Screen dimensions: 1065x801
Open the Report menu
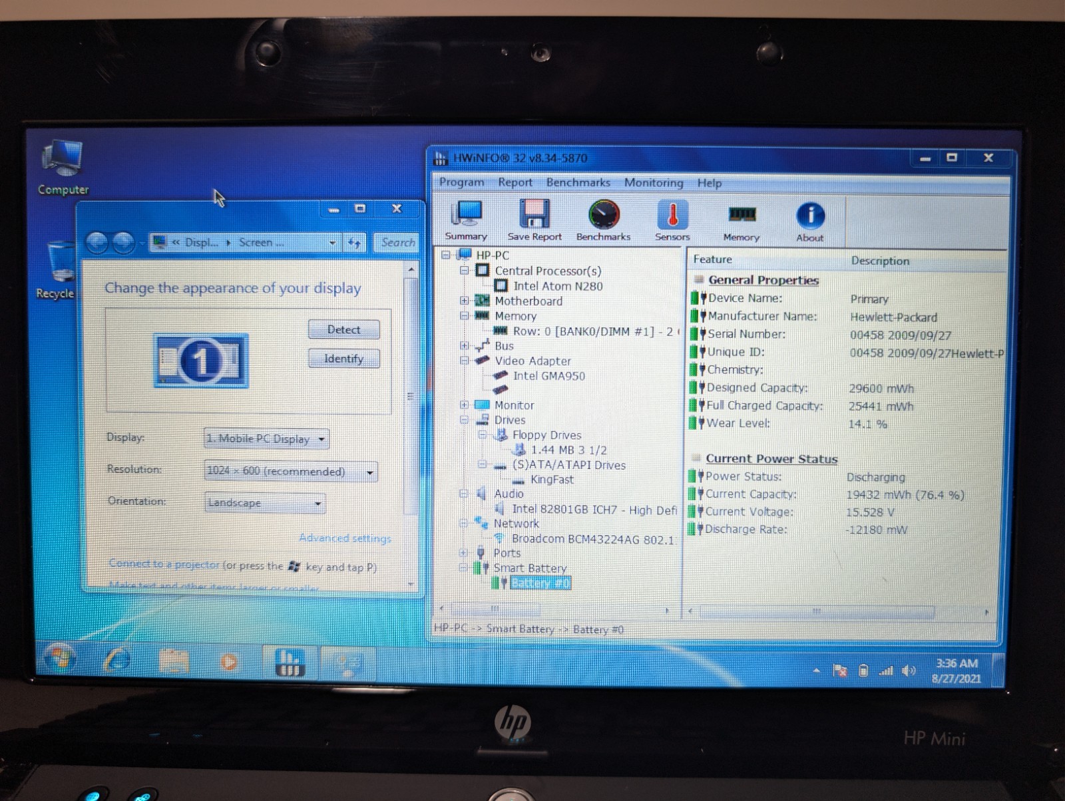point(515,182)
